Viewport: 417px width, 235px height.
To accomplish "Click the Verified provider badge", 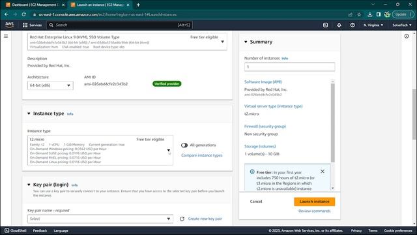I will click(x=167, y=84).
